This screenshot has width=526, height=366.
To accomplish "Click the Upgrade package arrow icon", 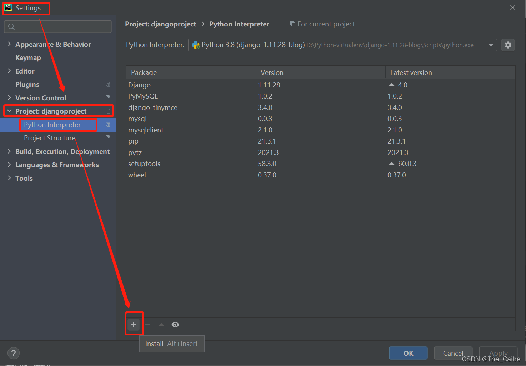I will tap(161, 325).
